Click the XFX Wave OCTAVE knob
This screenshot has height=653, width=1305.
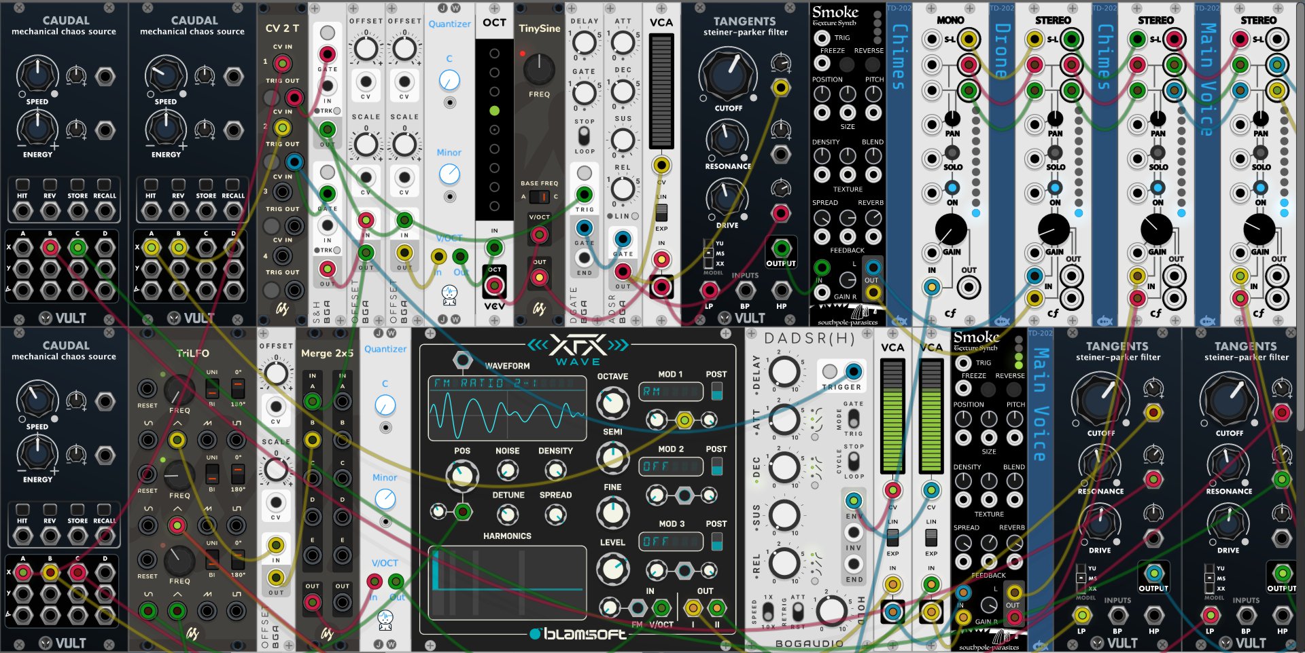click(612, 402)
